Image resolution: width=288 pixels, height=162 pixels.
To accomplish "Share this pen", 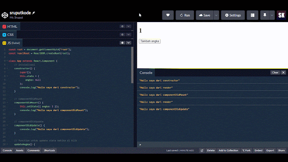I will (x=281, y=150).
